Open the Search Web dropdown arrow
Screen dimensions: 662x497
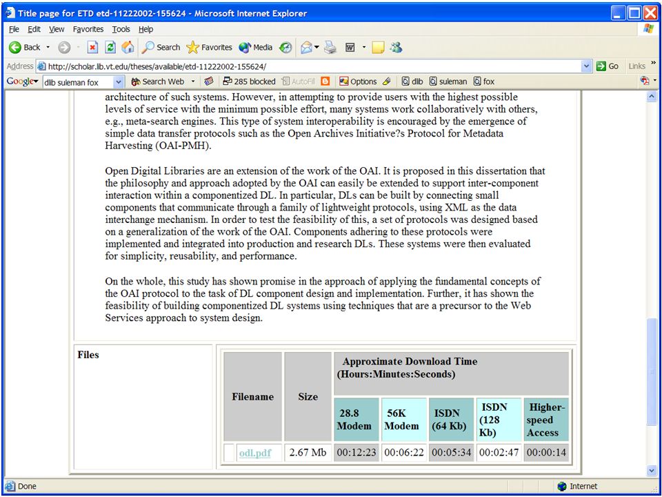(193, 81)
